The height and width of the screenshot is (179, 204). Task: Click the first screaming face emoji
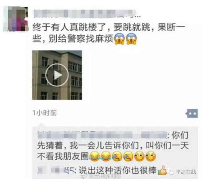pyautogui.click(x=119, y=39)
